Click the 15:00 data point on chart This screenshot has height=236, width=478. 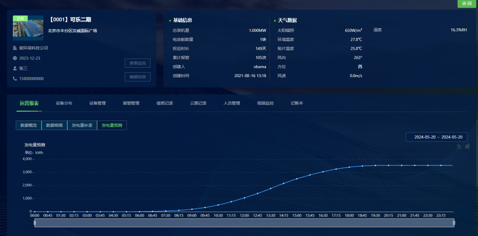pos(297,179)
